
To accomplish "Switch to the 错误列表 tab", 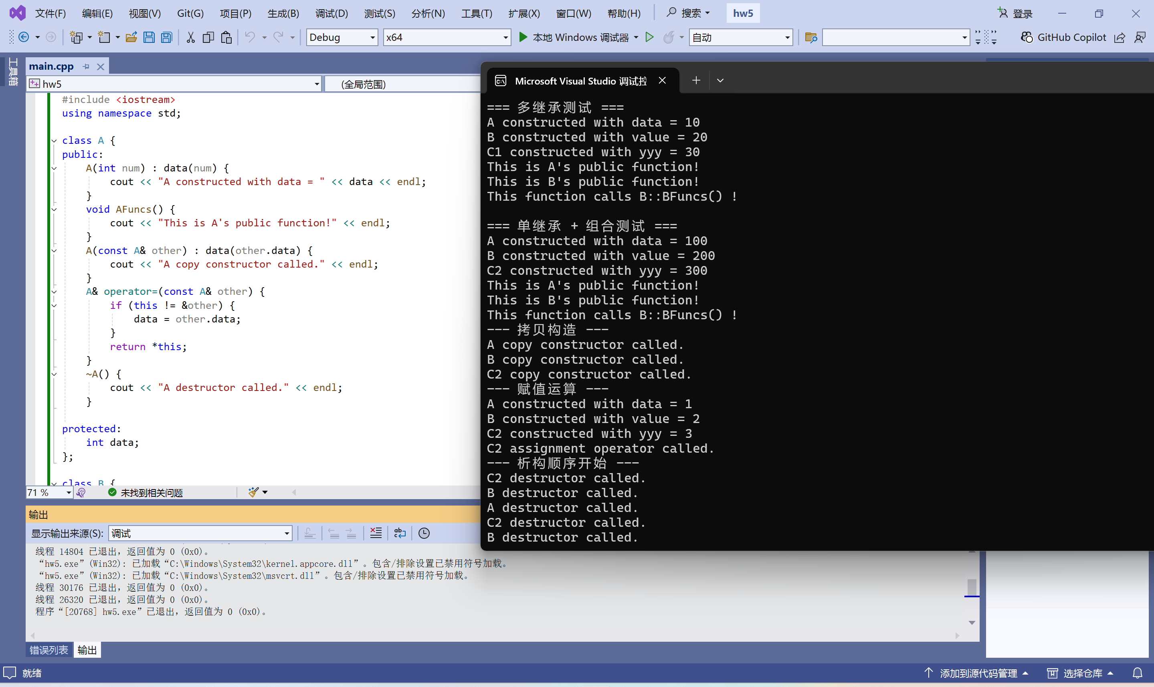I will point(49,650).
